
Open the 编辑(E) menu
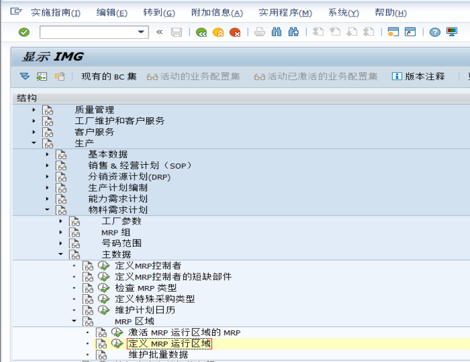tap(112, 12)
